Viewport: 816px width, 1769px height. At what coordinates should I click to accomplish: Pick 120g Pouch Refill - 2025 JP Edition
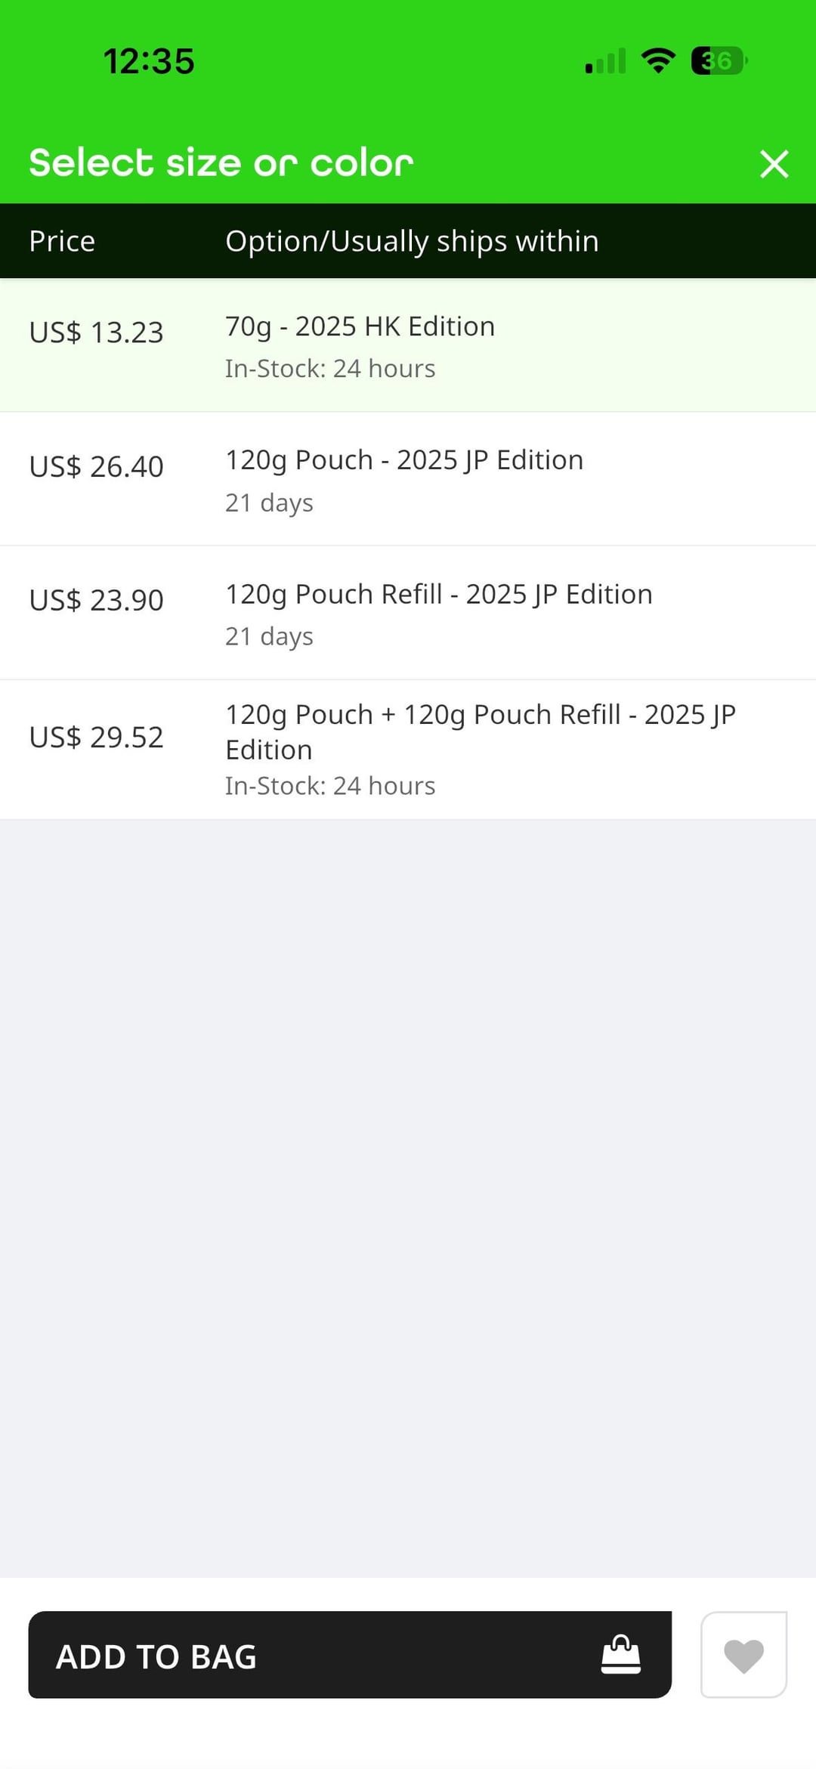(x=438, y=595)
